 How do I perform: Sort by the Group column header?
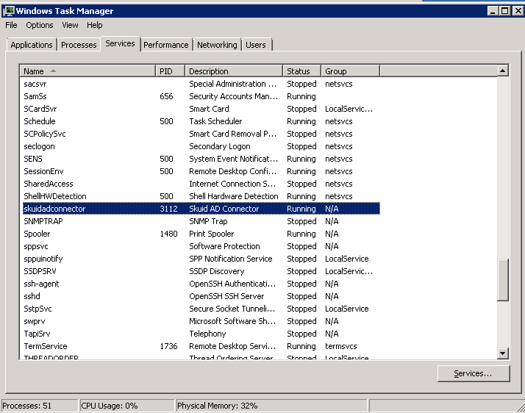[x=351, y=71]
